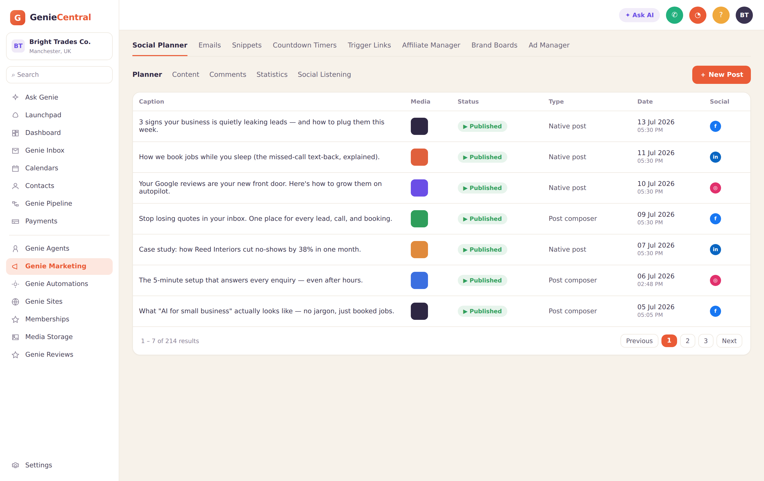Select the Social Listening sub-tab

(x=324, y=74)
